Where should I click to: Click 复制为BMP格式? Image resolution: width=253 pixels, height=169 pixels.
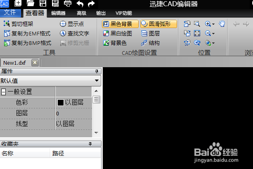27,43
